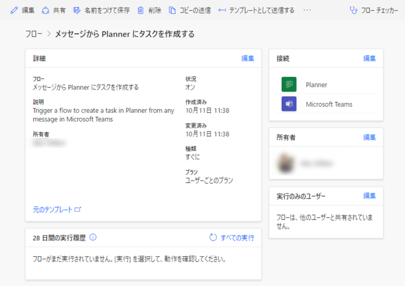Click the save-as icon in toolbar
405x286 pixels.
point(77,10)
